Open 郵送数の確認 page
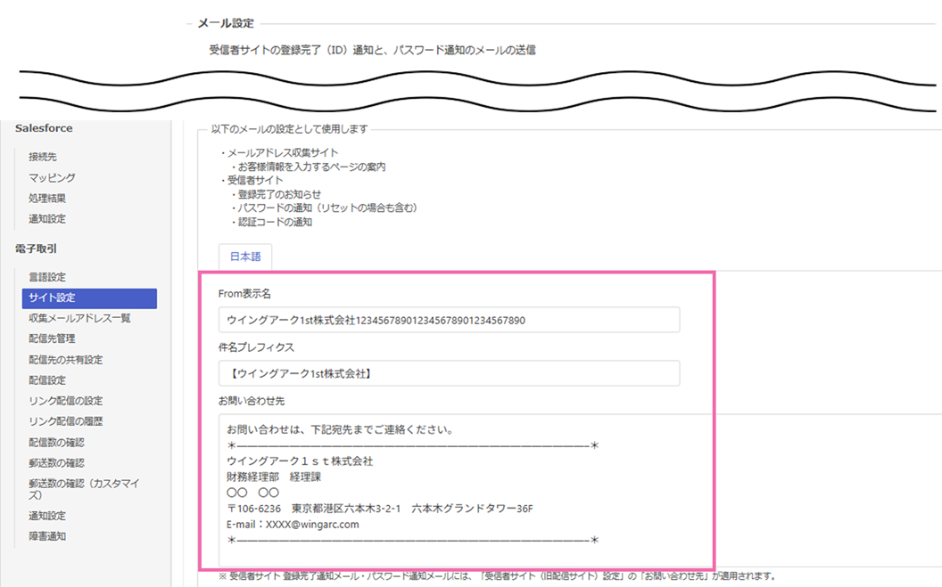Viewport: 942px width, 587px height. coord(56,463)
